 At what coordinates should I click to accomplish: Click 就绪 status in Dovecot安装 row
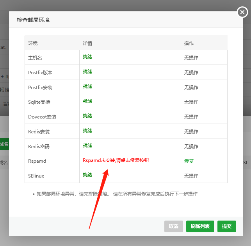pyautogui.click(x=87, y=116)
